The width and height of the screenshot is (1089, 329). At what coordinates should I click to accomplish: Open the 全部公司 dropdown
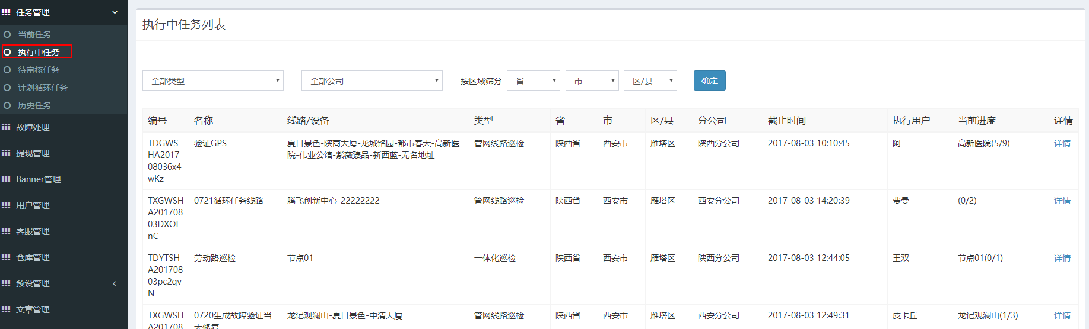coord(372,80)
